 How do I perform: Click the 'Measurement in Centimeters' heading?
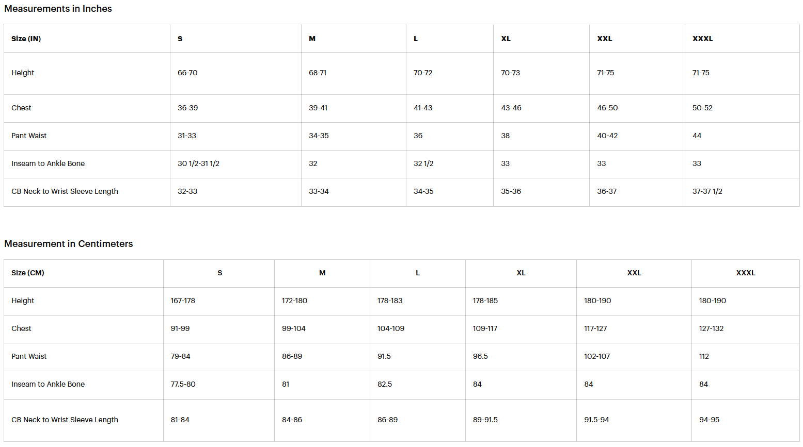click(x=69, y=244)
